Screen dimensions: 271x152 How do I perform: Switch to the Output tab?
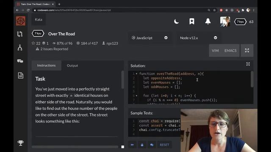point(72,65)
